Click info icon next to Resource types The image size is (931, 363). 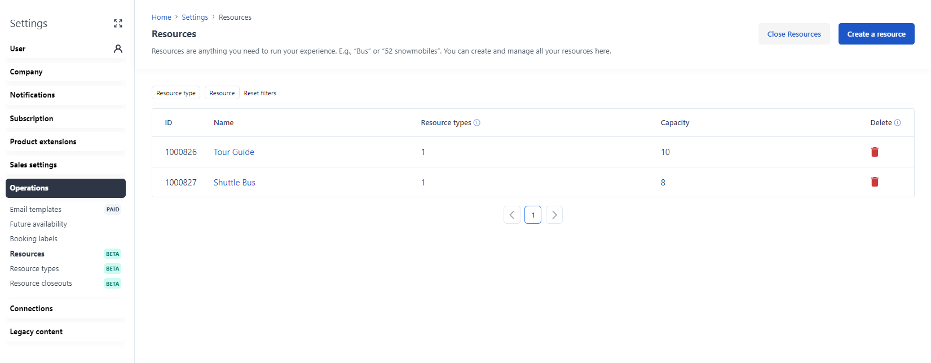pos(477,123)
